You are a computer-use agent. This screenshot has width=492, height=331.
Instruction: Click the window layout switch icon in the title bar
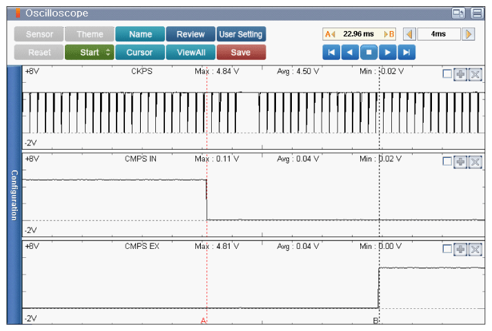point(458,12)
